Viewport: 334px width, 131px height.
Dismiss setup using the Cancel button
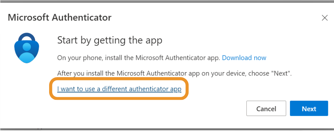point(266,108)
